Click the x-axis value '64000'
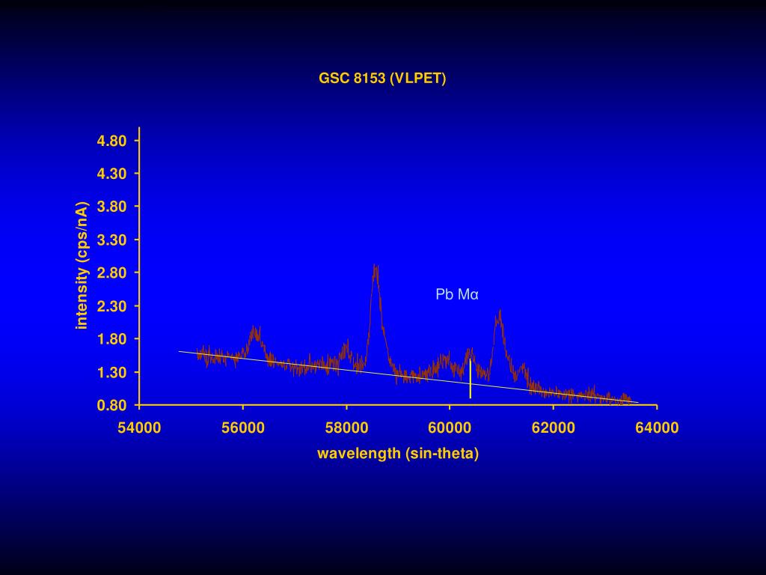Viewport: 766px width, 575px height. 657,428
